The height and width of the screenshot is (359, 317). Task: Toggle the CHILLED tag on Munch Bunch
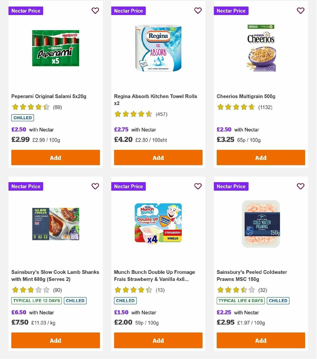(125, 301)
